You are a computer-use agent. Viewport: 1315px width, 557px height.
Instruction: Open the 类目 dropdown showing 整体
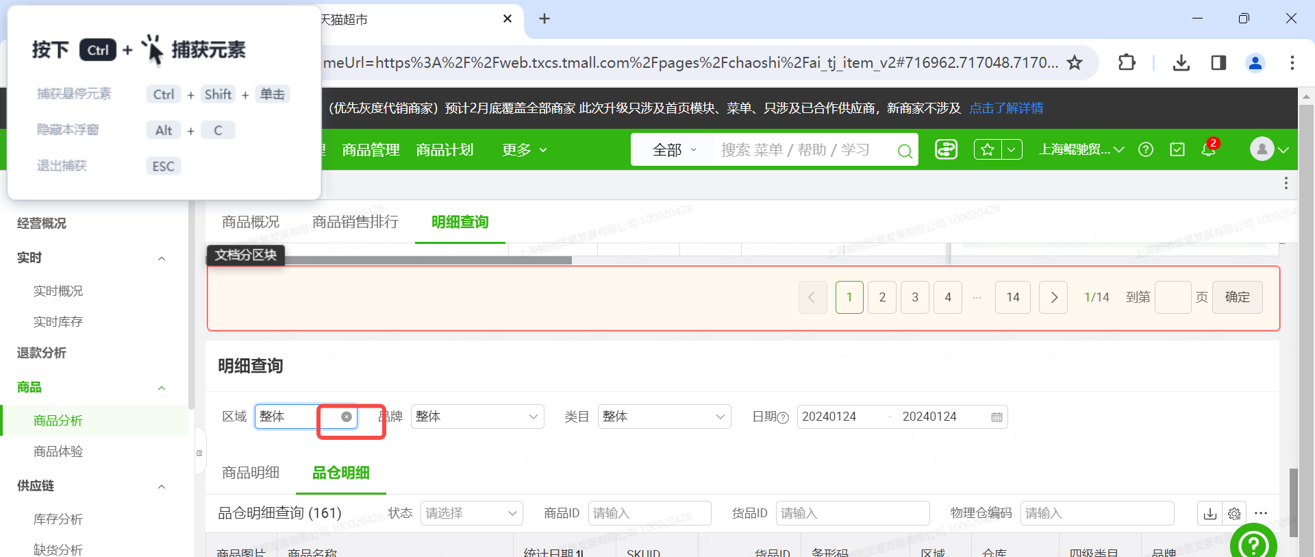(664, 417)
